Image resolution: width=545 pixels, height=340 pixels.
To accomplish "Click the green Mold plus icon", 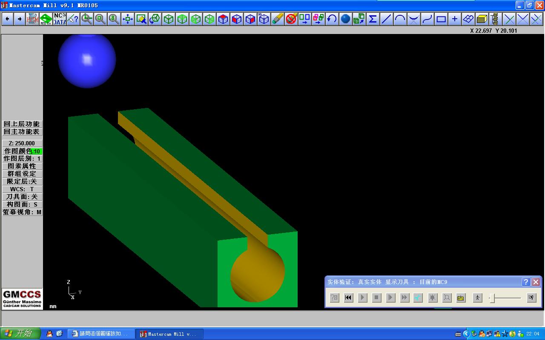I will click(x=46, y=19).
